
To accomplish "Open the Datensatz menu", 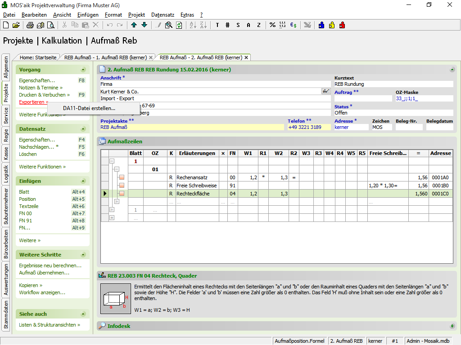I will point(163,15).
